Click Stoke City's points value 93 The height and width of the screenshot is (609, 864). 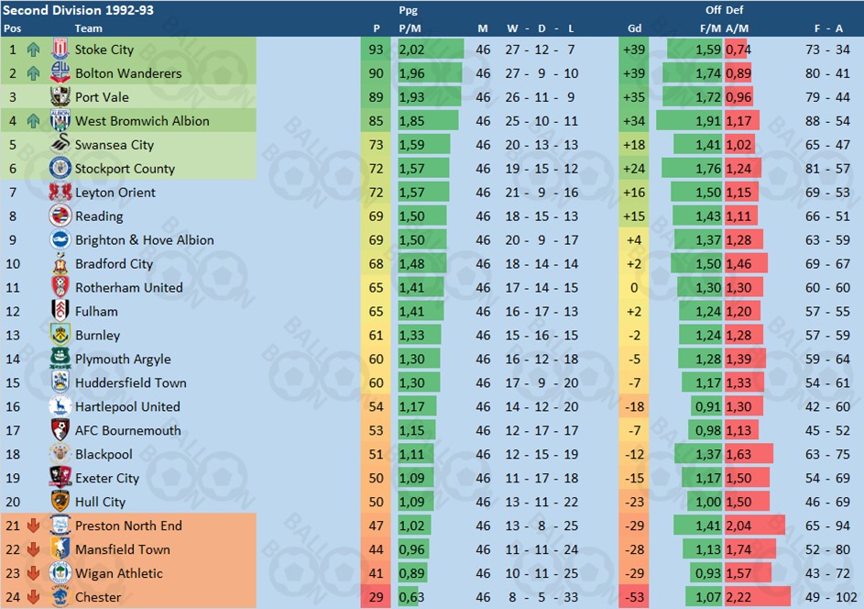point(376,50)
